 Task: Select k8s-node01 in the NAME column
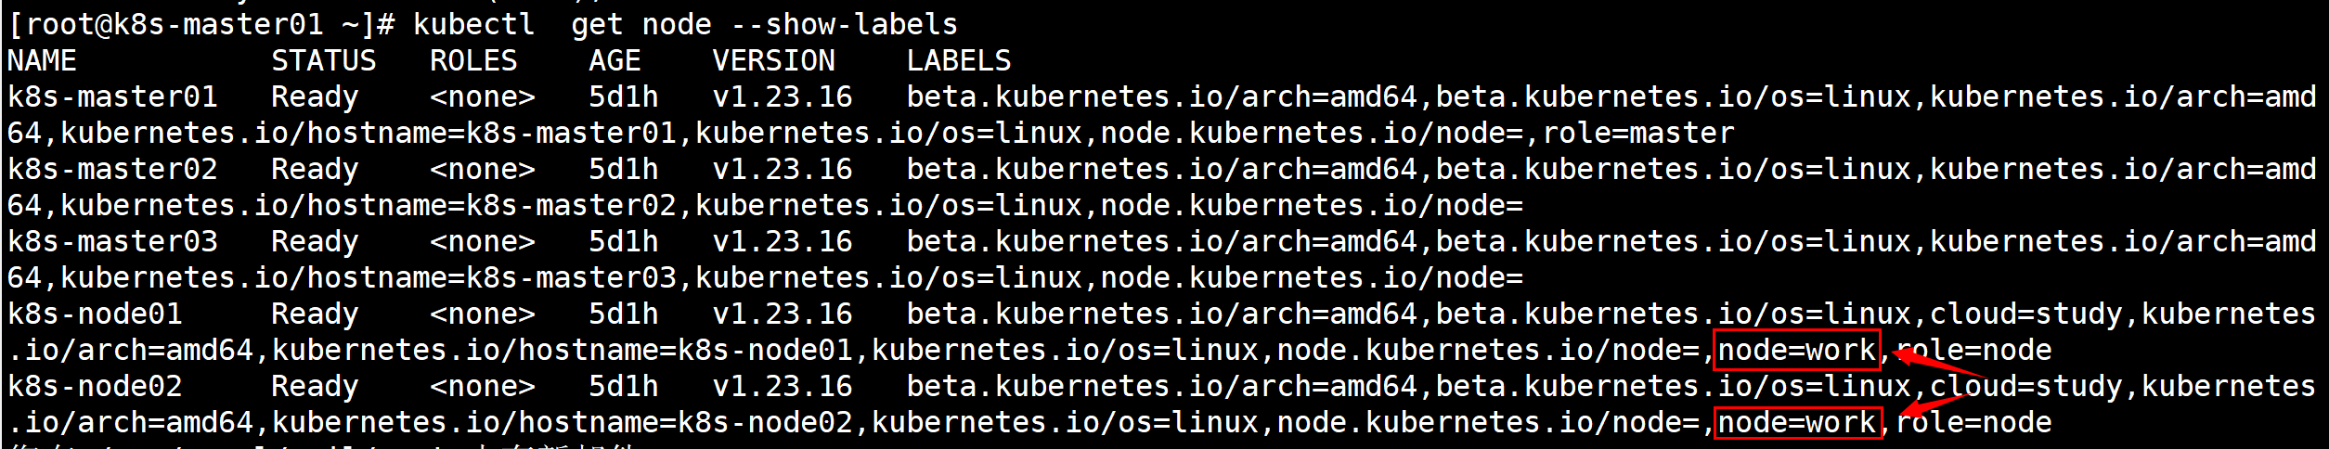click(95, 314)
